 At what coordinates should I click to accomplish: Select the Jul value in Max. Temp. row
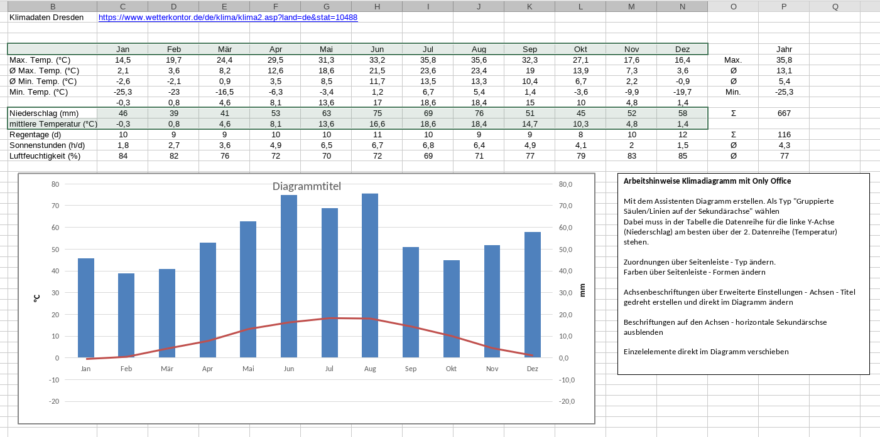[x=428, y=60]
